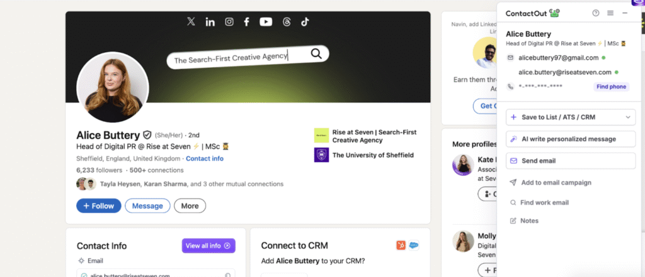The image size is (645, 277).
Task: Click the TikTok icon in banner
Action: coord(305,22)
